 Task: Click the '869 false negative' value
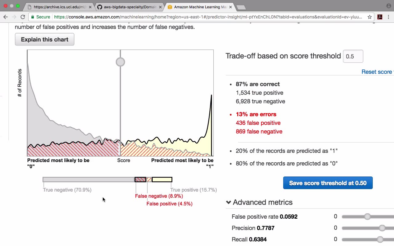click(x=259, y=132)
